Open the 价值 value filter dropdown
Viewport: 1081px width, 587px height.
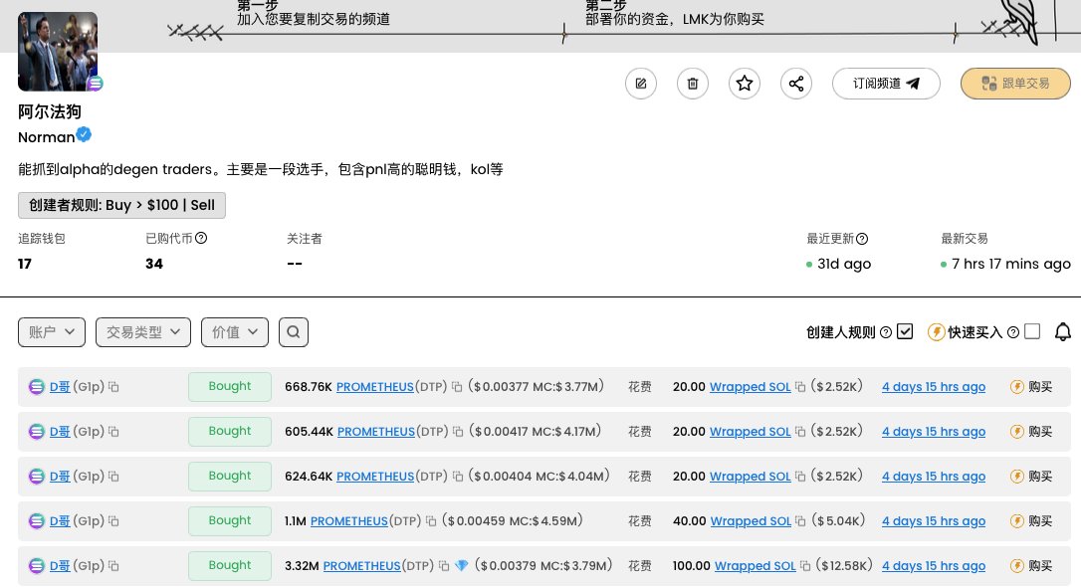point(234,332)
